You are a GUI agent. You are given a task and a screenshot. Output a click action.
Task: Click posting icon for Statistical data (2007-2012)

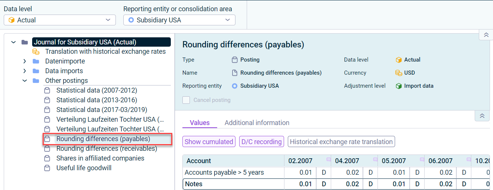point(47,90)
